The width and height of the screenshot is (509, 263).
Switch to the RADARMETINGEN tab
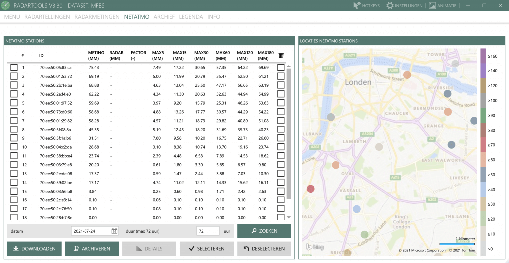tap(97, 17)
